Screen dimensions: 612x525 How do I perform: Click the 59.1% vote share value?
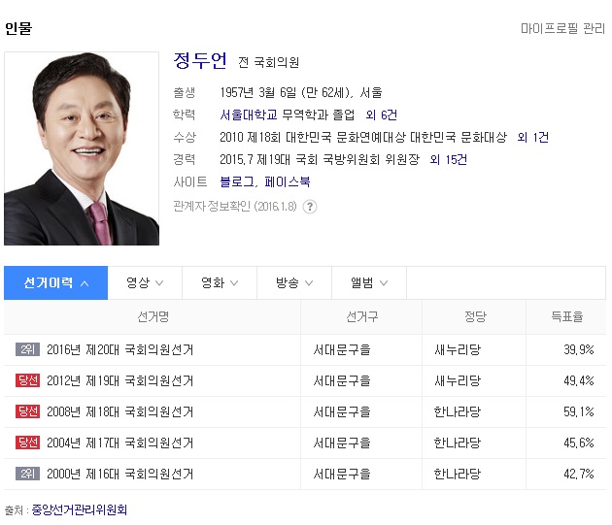(578, 411)
